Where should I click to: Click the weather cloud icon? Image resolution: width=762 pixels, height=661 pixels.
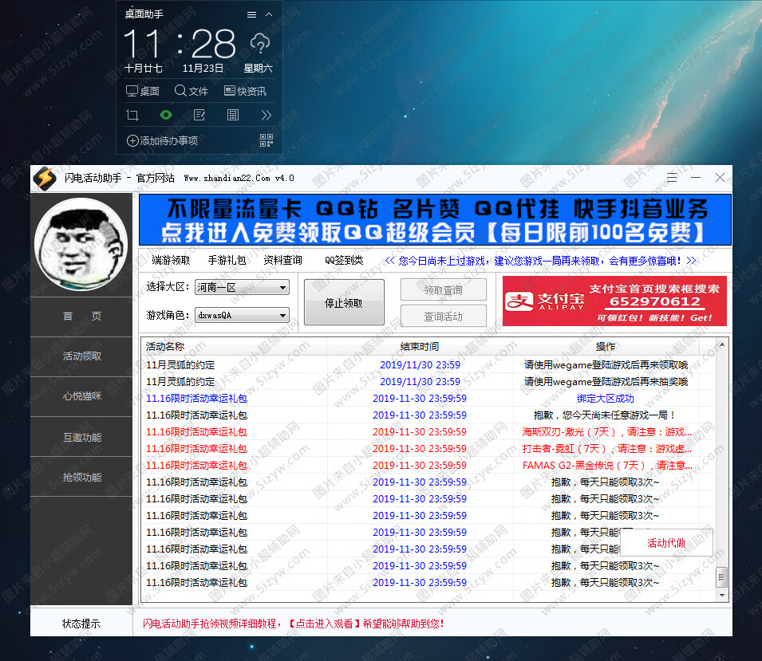(x=260, y=42)
